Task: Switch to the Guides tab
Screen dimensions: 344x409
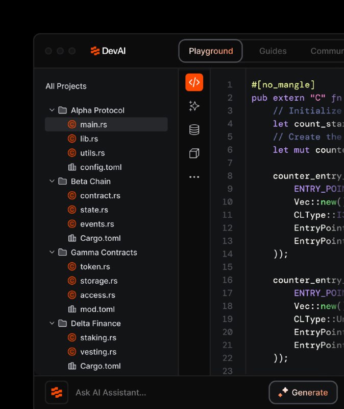Action: tap(273, 51)
